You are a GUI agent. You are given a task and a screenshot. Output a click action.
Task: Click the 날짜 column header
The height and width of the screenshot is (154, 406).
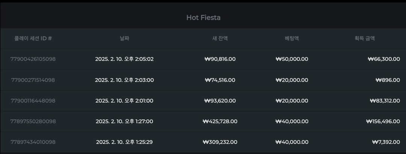(x=124, y=38)
